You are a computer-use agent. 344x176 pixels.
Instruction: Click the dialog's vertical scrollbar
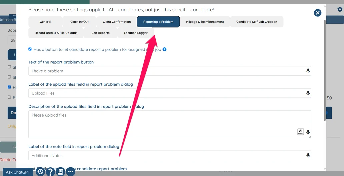(325, 70)
